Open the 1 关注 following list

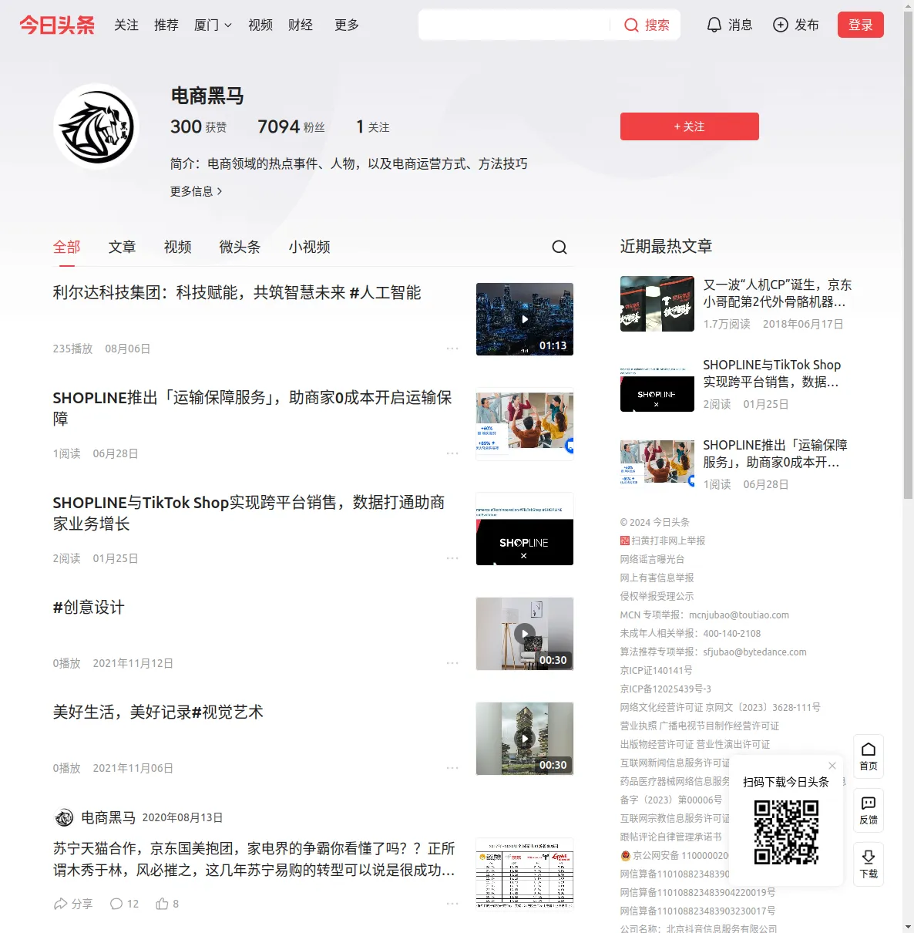coord(373,126)
